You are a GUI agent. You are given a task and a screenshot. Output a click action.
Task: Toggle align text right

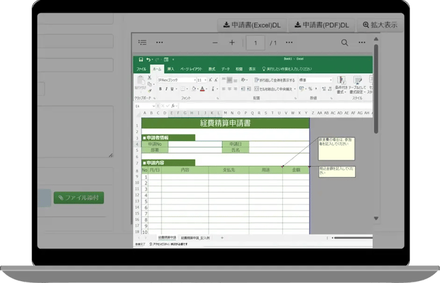point(236,89)
